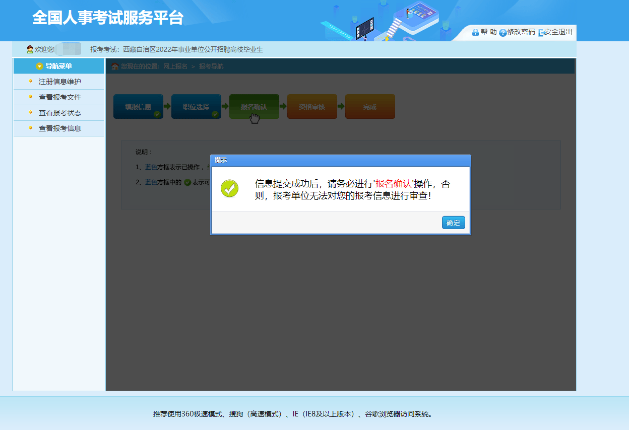
Task: Click the home icon in breadcrumb bar
Action: pos(115,66)
